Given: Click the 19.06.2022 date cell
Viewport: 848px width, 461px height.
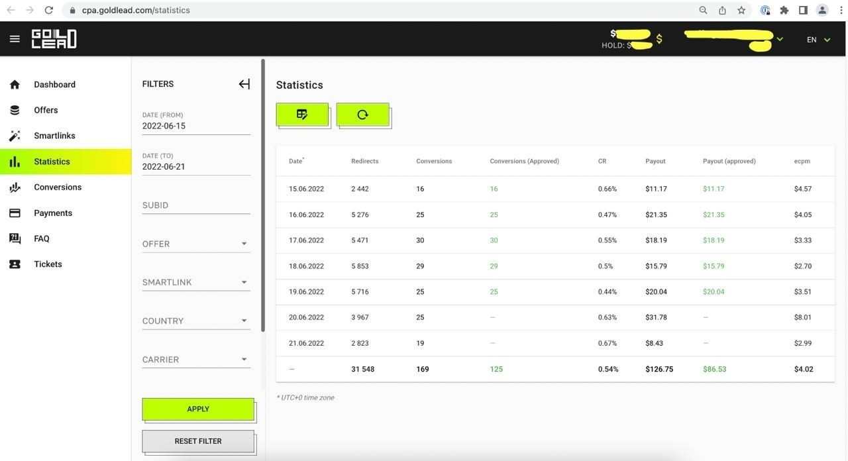Looking at the screenshot, I should click(306, 292).
